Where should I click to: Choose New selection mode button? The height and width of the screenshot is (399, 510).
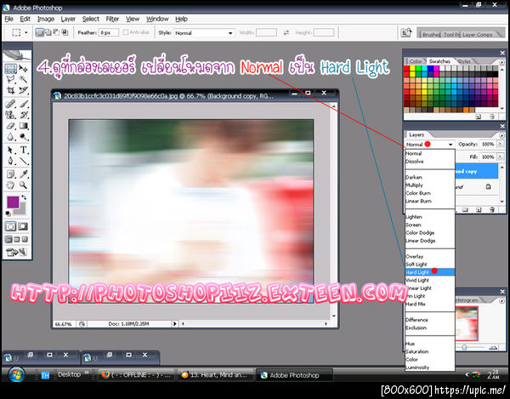coord(40,32)
